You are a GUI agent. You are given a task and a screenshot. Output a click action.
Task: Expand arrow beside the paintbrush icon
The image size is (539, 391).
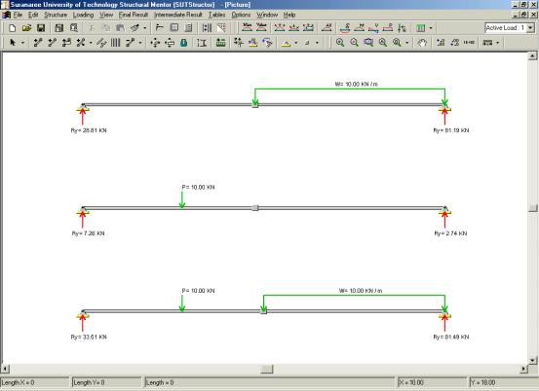pos(144,28)
